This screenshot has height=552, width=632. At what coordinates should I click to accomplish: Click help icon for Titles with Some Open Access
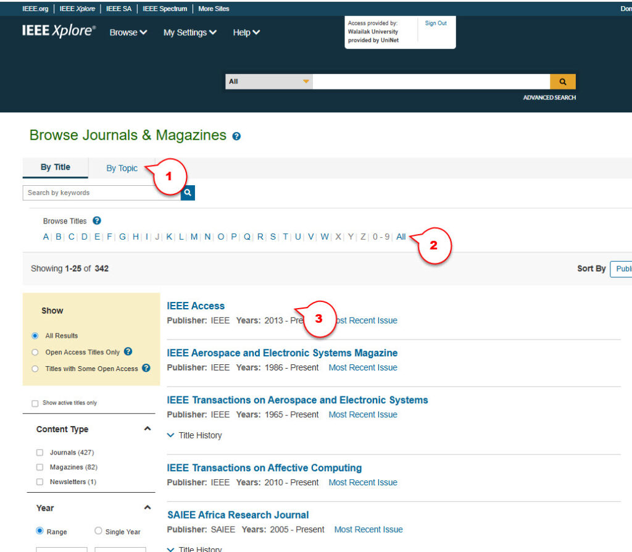click(146, 368)
